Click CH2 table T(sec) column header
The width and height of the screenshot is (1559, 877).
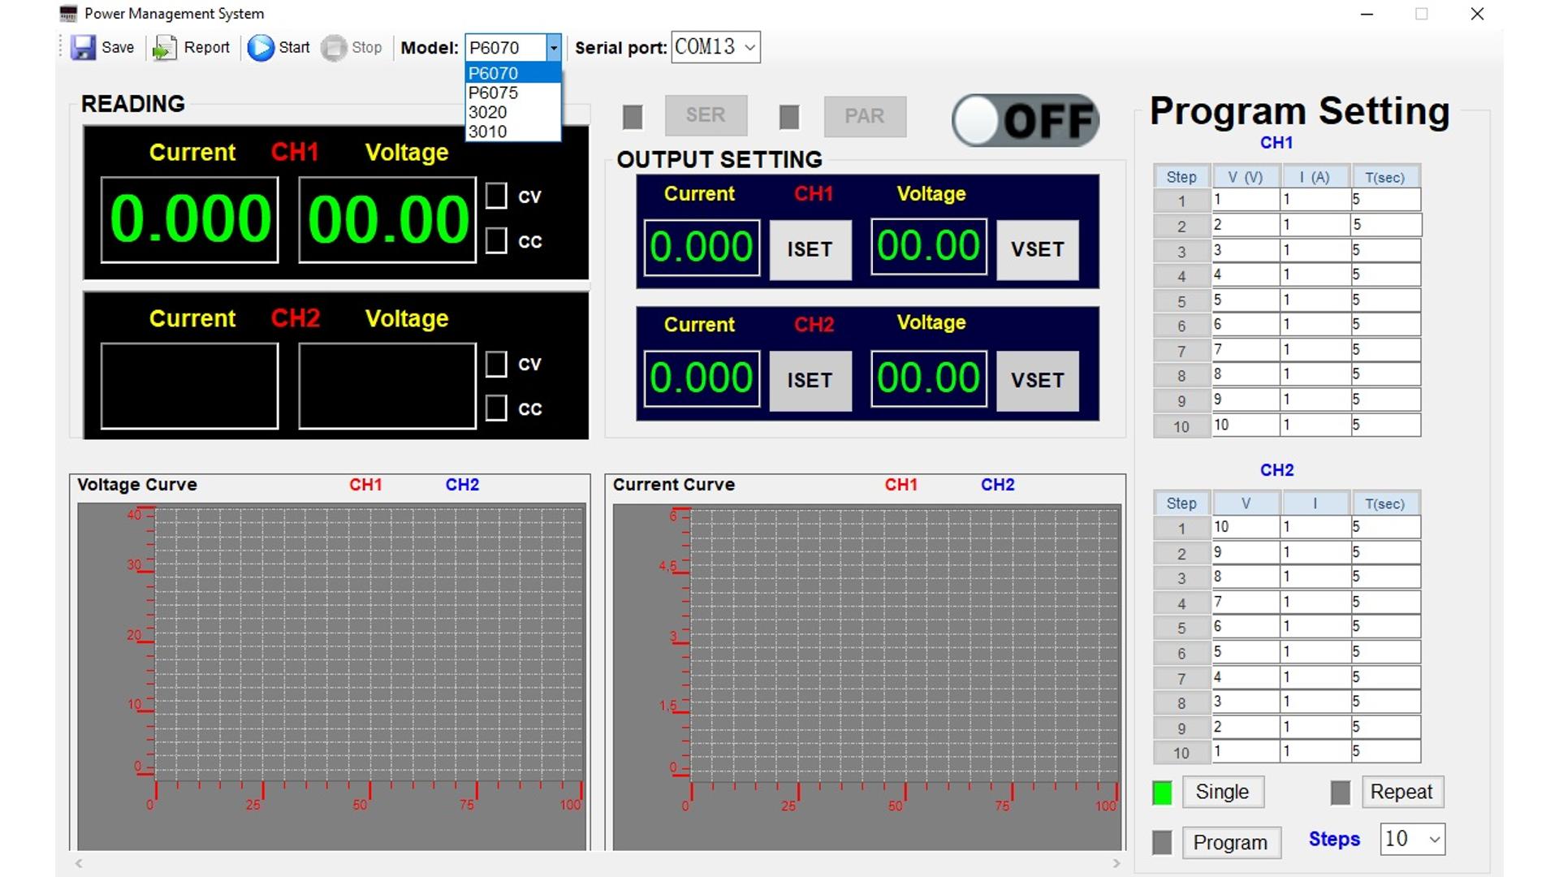tap(1385, 503)
